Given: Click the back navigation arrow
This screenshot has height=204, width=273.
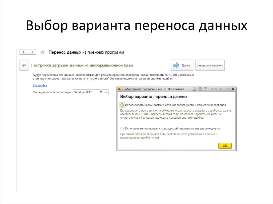Looking at the screenshot, I should coord(24,52).
